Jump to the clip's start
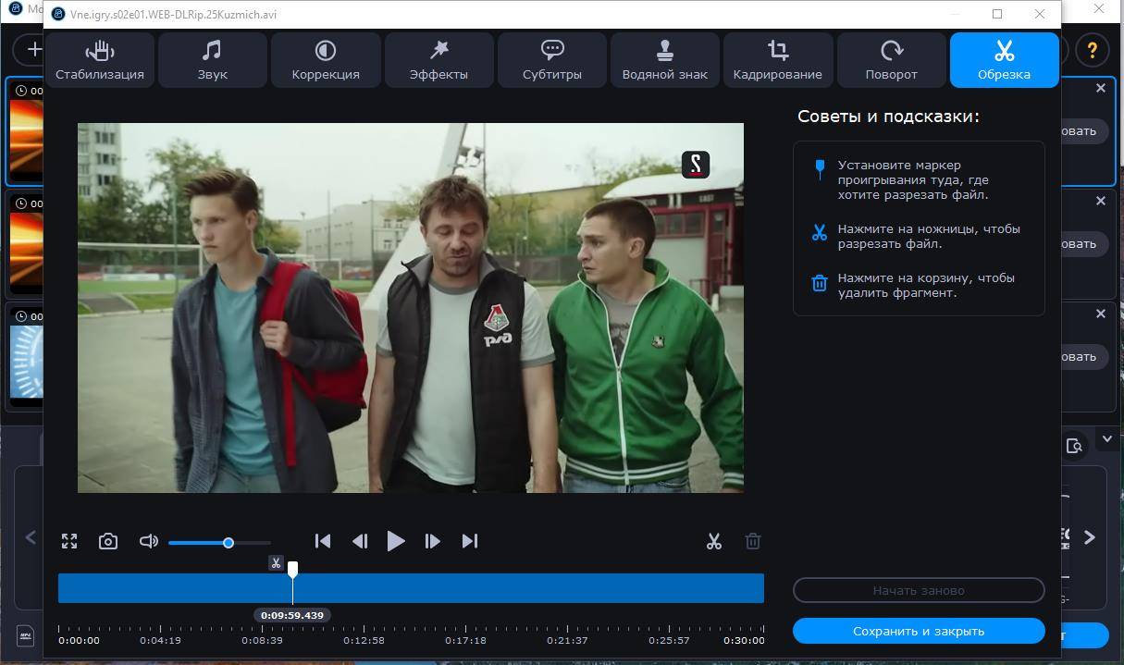The height and width of the screenshot is (665, 1124). [323, 541]
